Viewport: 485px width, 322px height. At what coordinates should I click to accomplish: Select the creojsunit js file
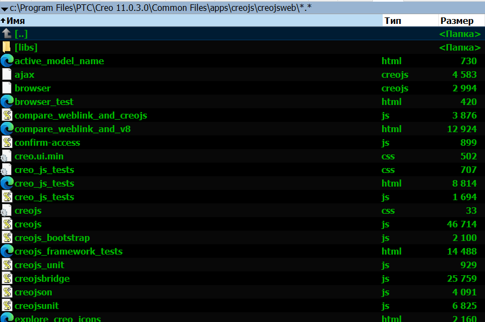pyautogui.click(x=36, y=306)
